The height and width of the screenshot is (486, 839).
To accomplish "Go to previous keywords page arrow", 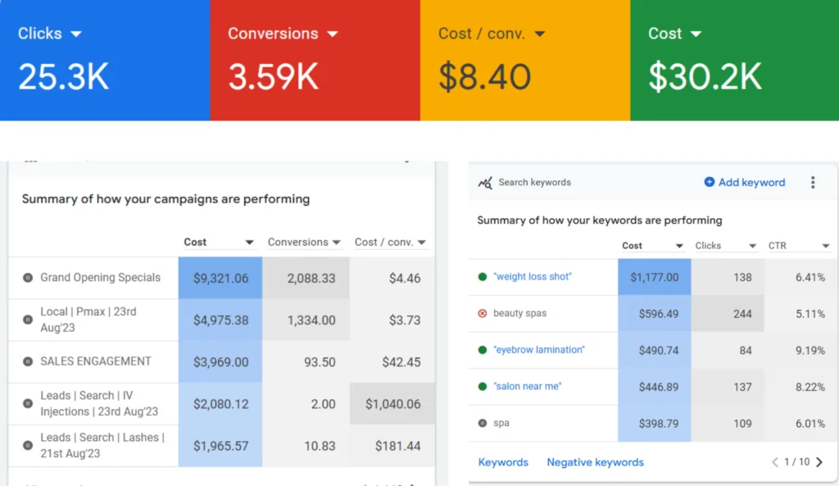I will (x=775, y=462).
